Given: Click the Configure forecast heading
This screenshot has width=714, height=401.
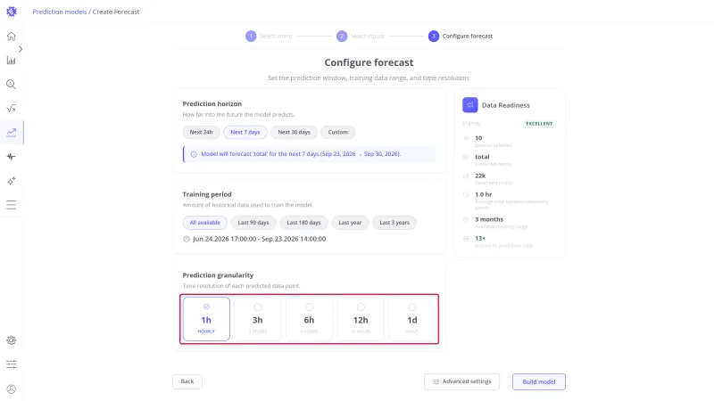Looking at the screenshot, I should pos(369,62).
